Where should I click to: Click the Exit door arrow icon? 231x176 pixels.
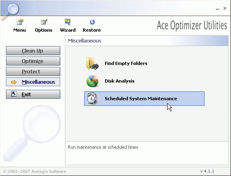click(14, 94)
